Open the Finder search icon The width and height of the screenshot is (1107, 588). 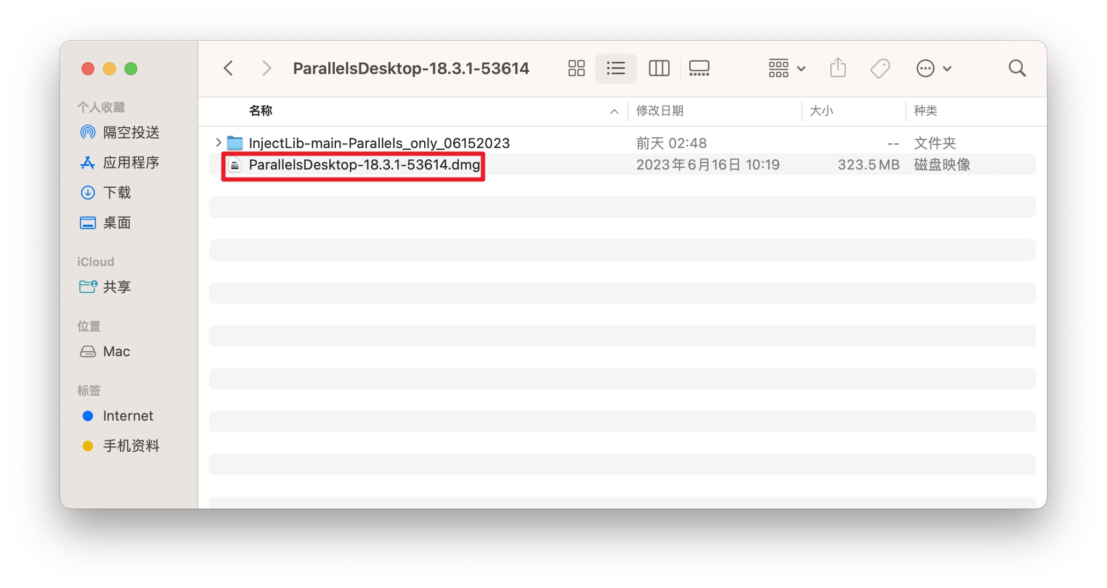coord(1017,68)
